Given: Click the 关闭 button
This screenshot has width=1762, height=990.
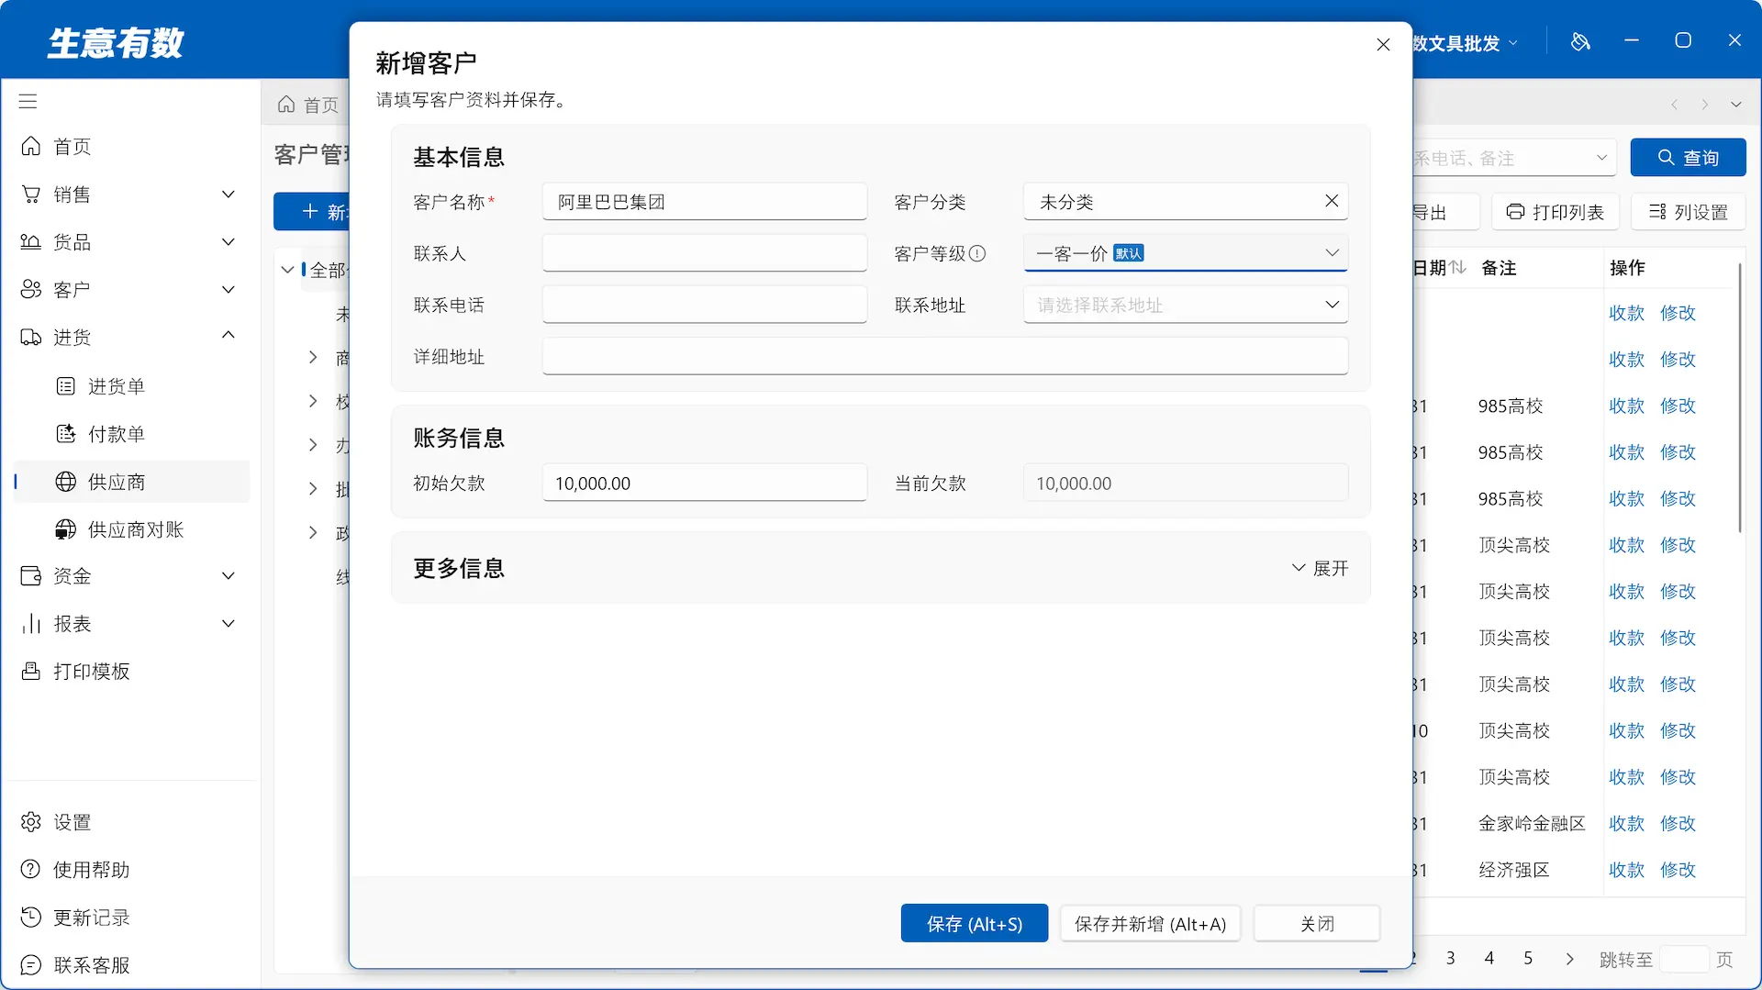Looking at the screenshot, I should [x=1317, y=924].
